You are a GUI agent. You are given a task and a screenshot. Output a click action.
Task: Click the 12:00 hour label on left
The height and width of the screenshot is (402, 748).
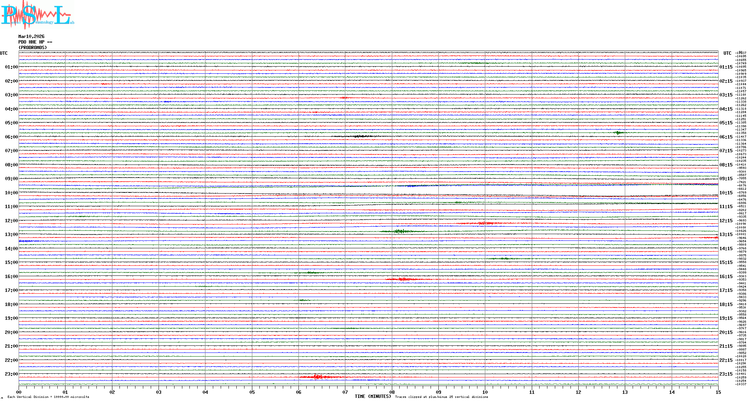click(11, 221)
